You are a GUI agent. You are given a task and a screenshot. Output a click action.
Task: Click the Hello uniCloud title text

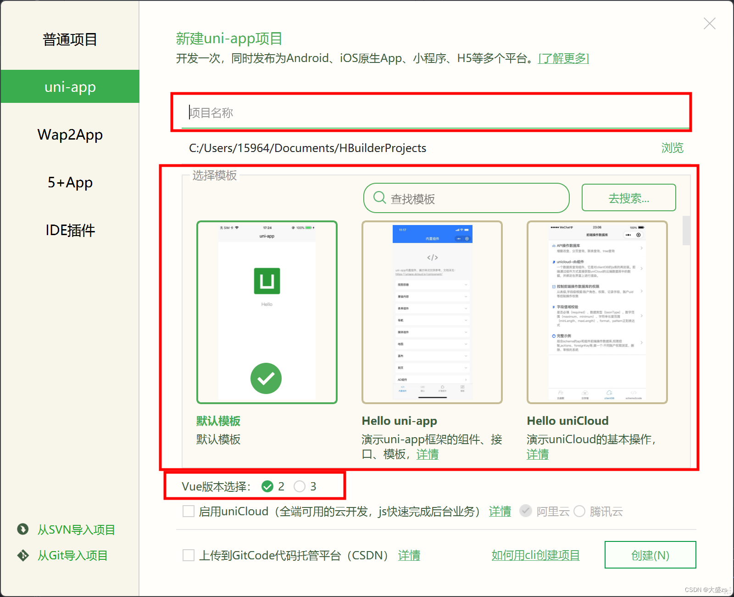point(567,421)
